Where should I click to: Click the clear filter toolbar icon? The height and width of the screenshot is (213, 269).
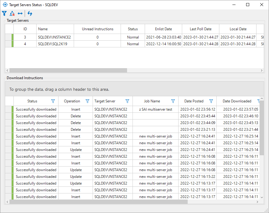(4, 13)
